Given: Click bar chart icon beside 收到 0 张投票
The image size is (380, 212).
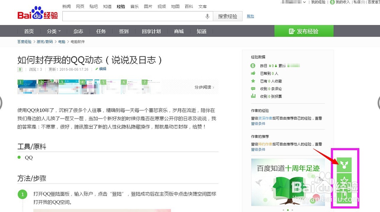Looking at the screenshot, I should coord(253,96).
